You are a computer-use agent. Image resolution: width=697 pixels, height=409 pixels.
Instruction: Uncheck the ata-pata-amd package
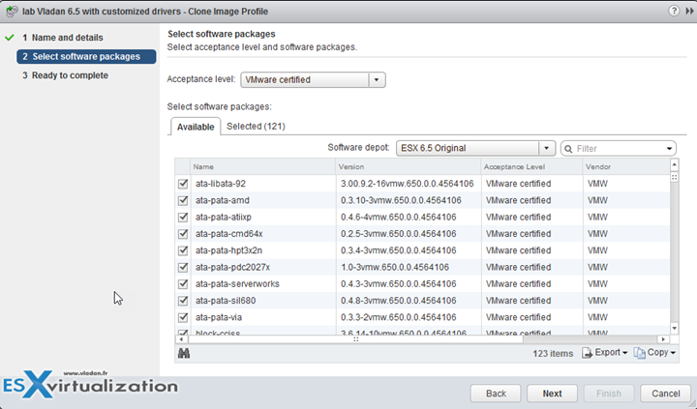click(x=183, y=200)
